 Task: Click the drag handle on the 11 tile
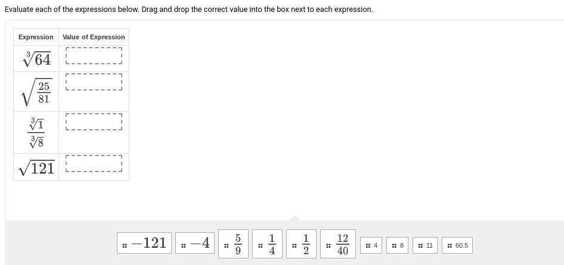click(420, 246)
